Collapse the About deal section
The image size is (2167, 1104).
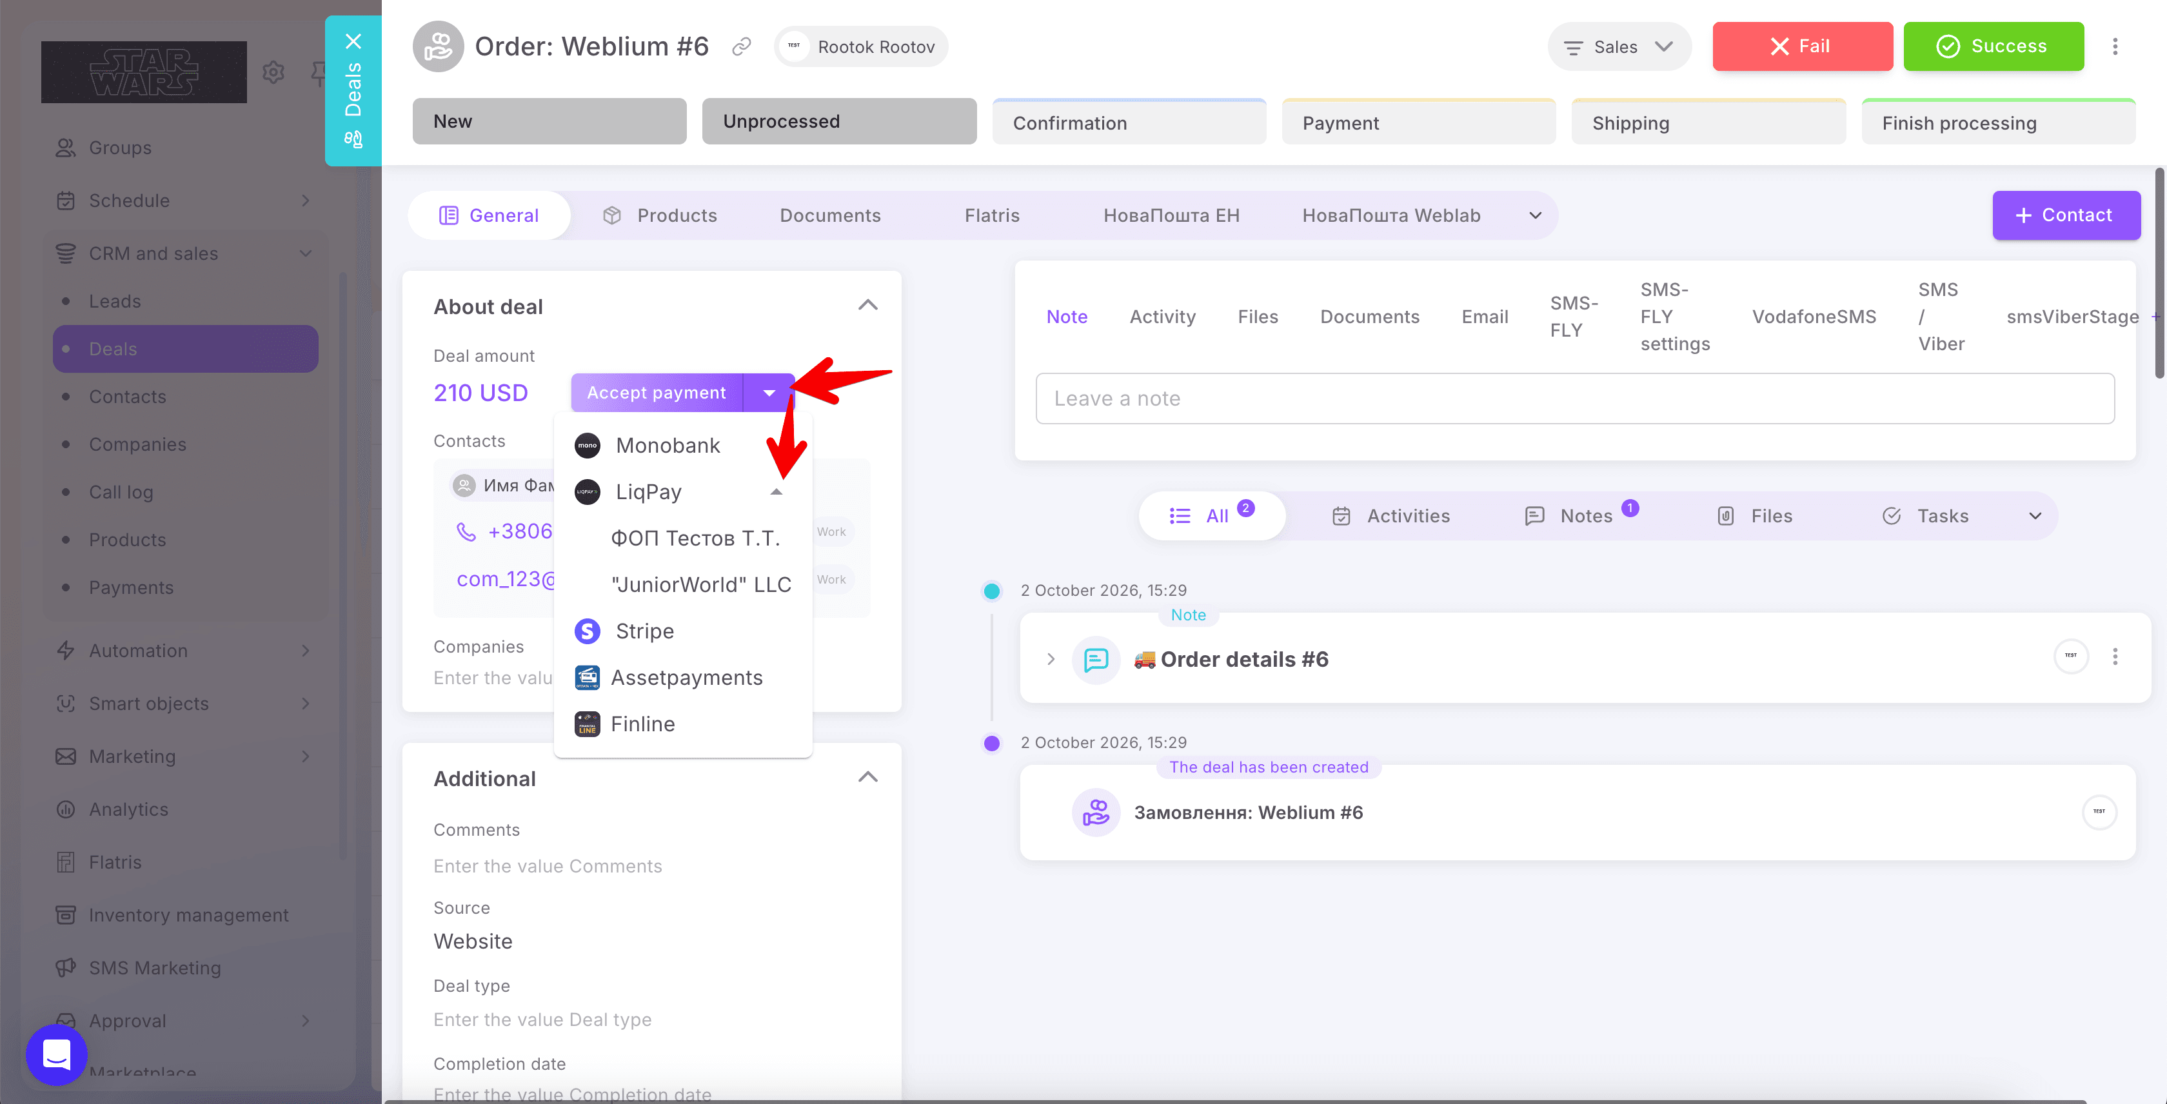(867, 306)
